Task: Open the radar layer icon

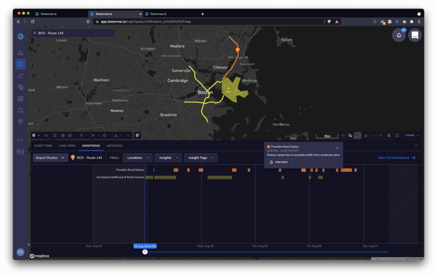Action: coord(71,135)
